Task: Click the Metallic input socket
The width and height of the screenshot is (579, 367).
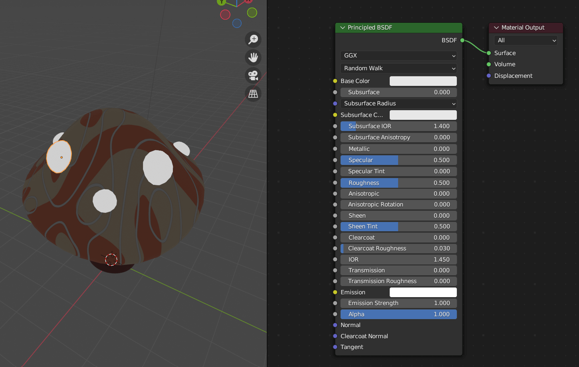Action: tap(335, 149)
